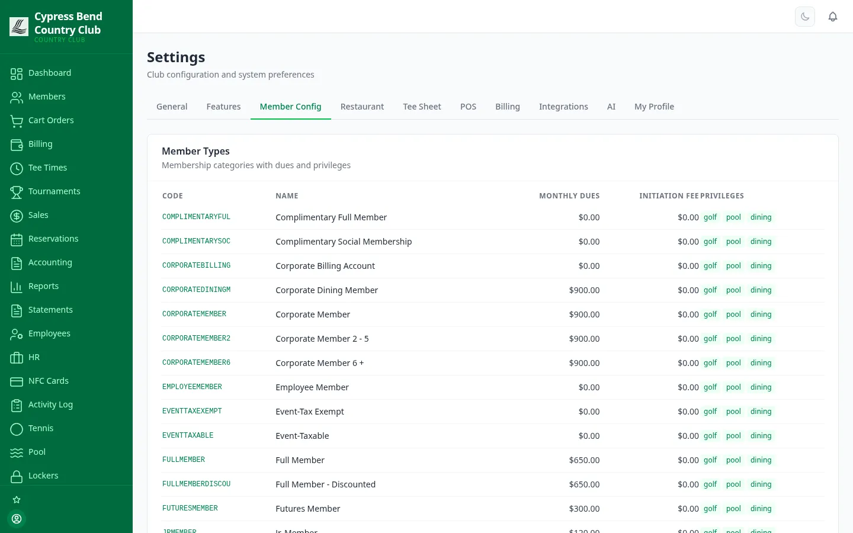Screen dimensions: 853x533
Task: Click the Reservations calendar icon
Action: (17, 239)
